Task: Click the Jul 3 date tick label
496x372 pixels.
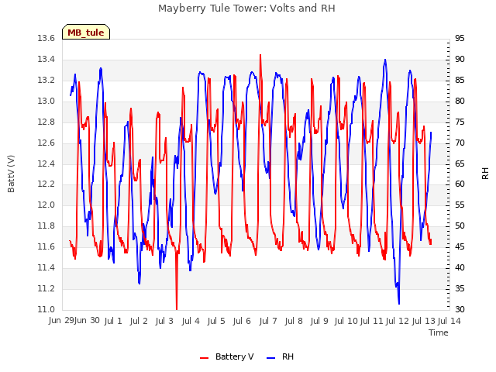Action: coord(164,321)
